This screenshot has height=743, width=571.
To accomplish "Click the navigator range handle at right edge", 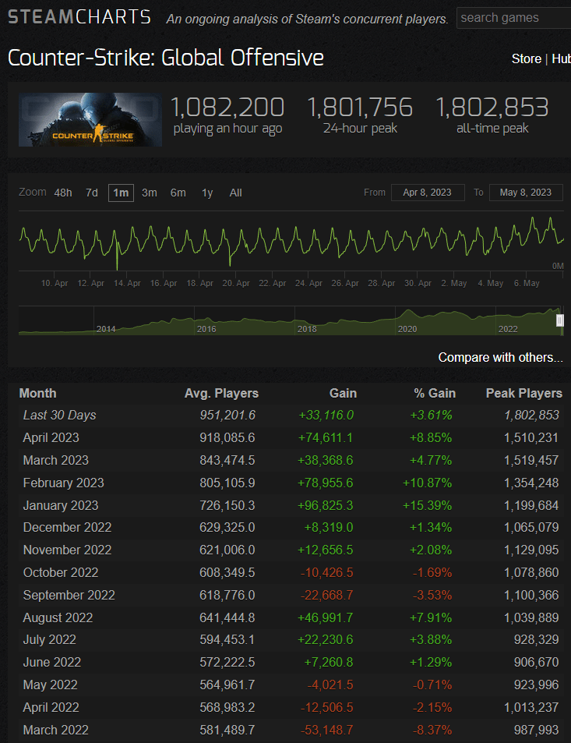I will pos(559,320).
